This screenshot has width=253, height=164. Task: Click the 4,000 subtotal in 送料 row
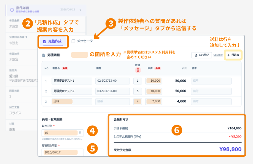point(181,101)
